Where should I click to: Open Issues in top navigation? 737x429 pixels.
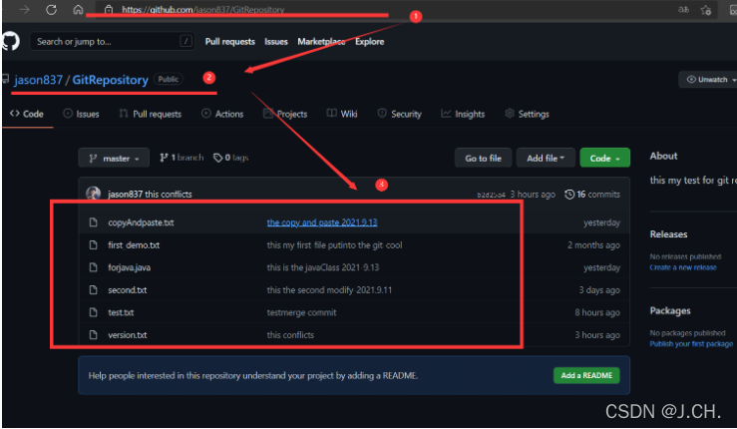(276, 41)
